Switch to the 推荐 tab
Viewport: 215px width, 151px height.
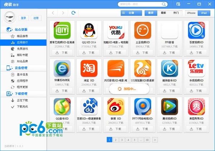(151, 13)
